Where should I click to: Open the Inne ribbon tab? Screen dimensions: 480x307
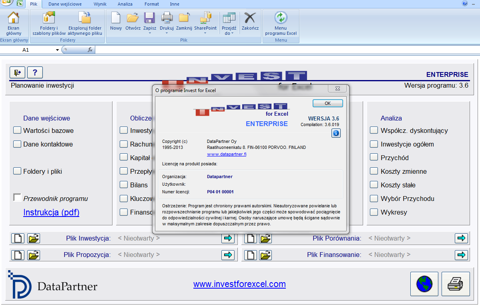point(175,4)
